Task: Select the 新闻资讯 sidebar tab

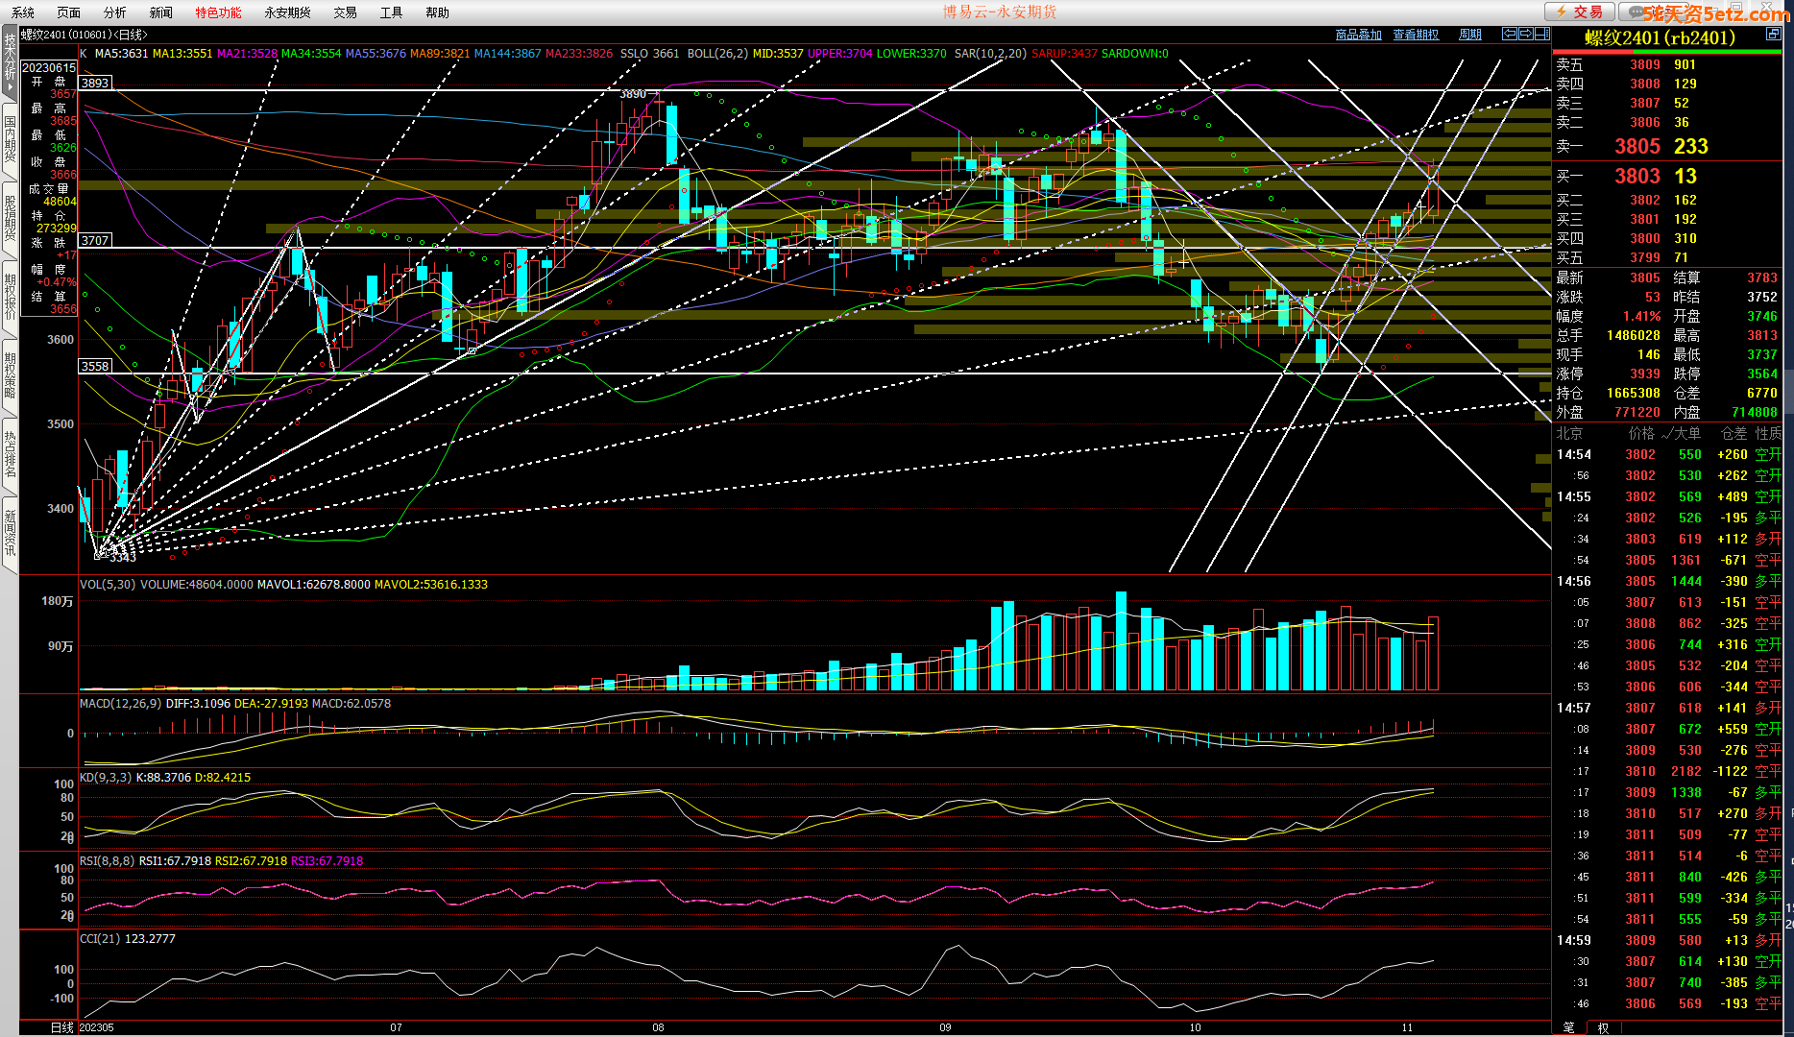Action: [x=10, y=534]
